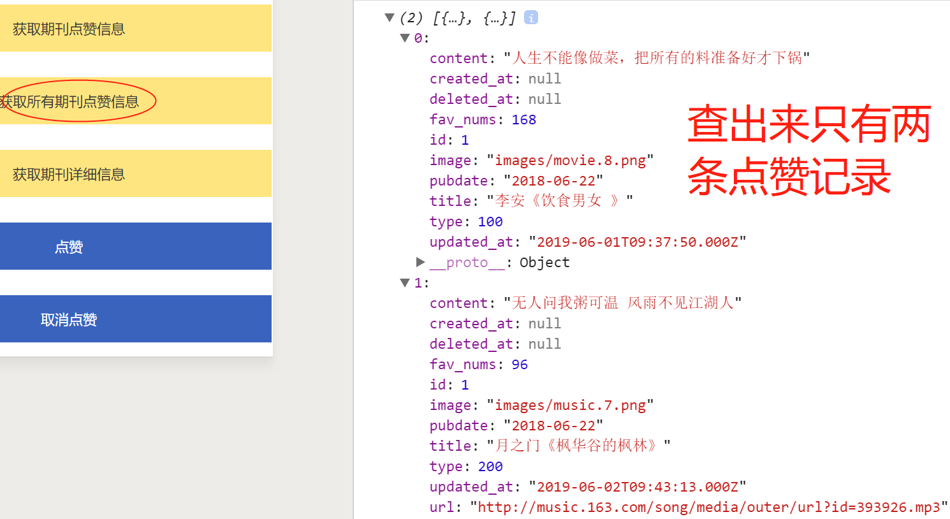
Task: Collapse record 0 in the console output
Action: point(405,38)
